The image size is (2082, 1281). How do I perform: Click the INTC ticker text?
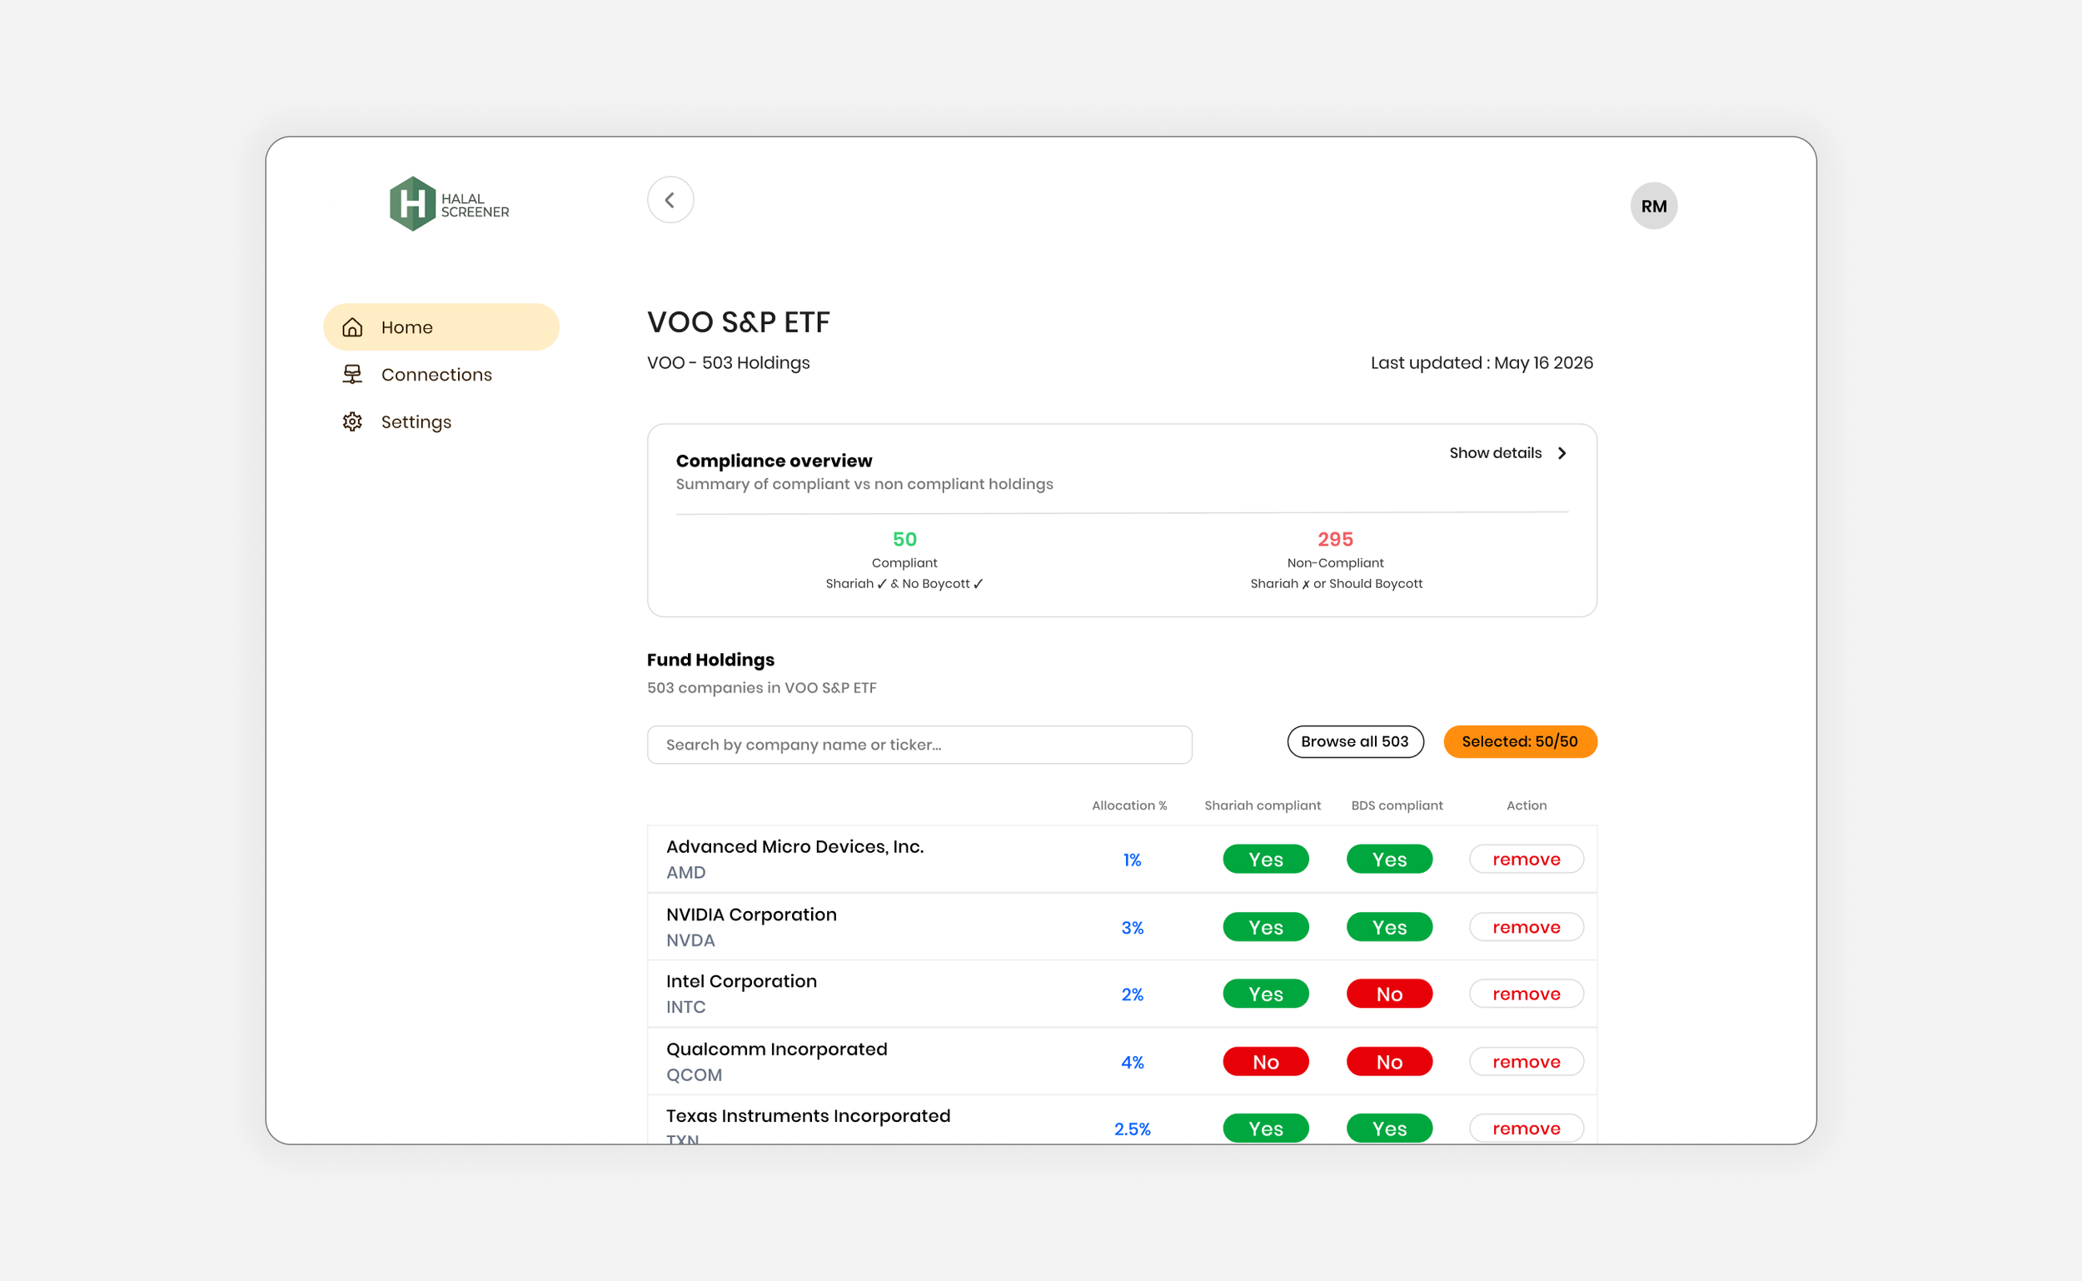[x=685, y=1007]
